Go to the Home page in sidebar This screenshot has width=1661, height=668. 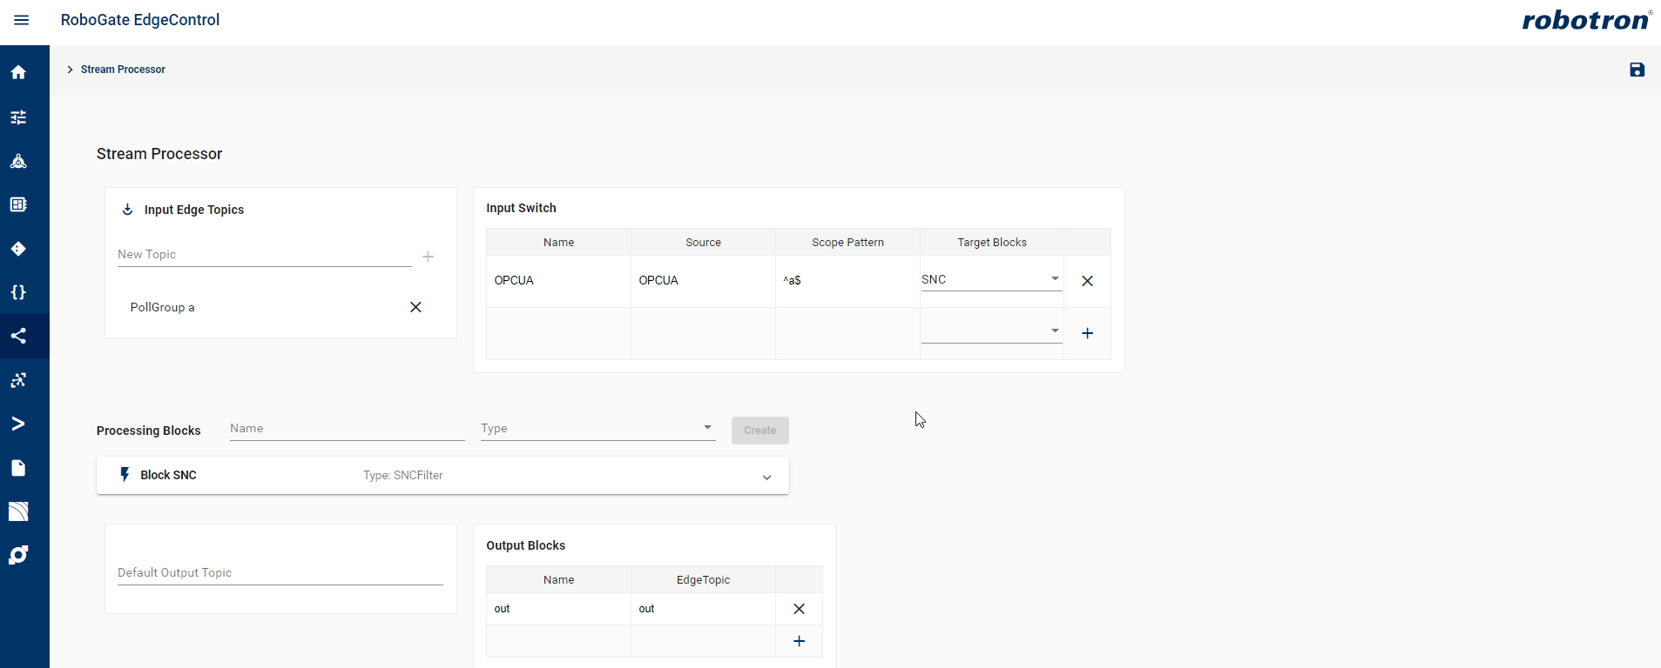(18, 72)
